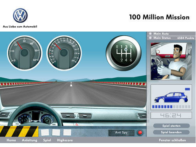Click the gear shift knob
The height and width of the screenshot is (147, 196).
[x=124, y=53]
